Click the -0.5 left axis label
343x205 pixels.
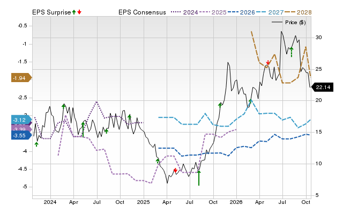23,26
